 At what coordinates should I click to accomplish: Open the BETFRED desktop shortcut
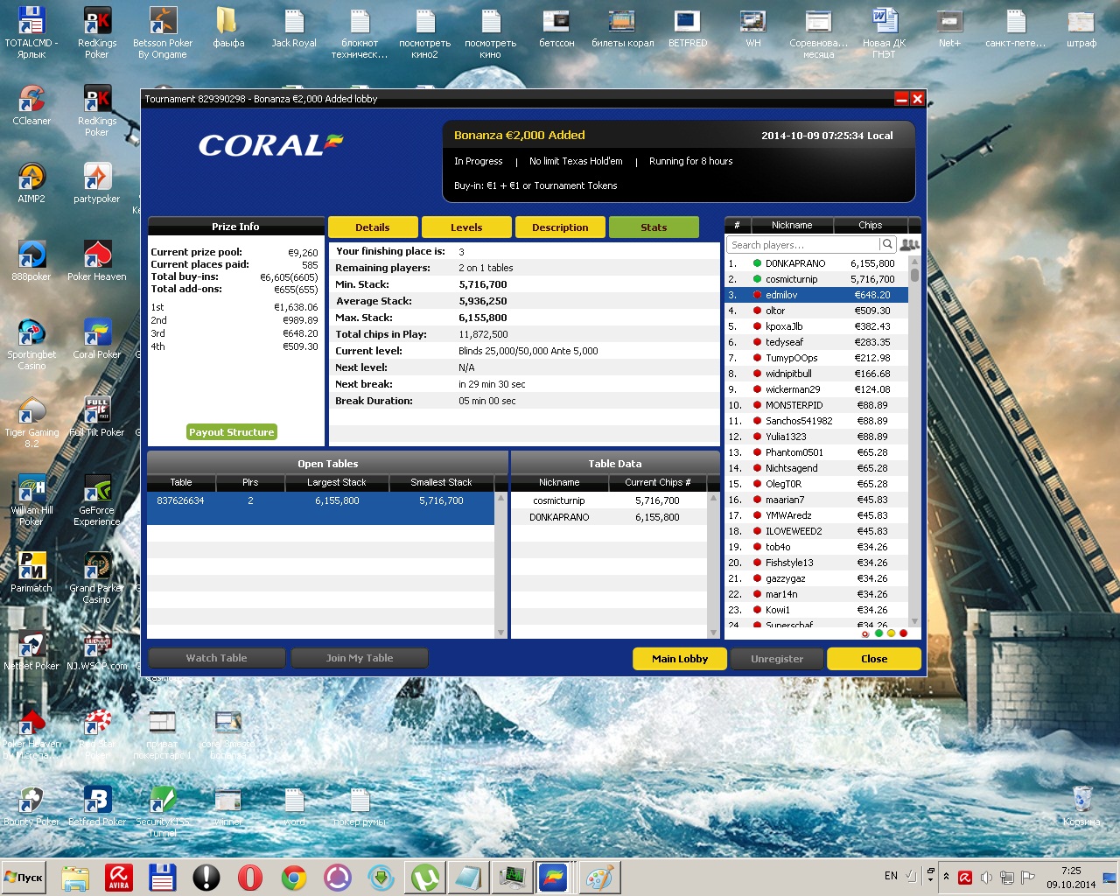tap(688, 27)
